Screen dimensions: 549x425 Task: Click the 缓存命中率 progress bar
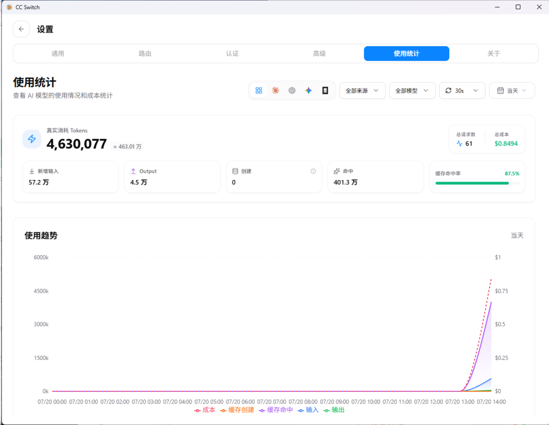pos(477,183)
